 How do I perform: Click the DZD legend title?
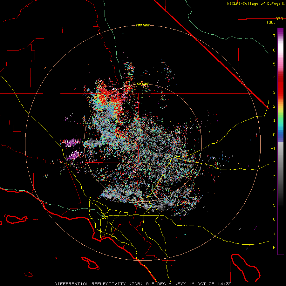(x=279, y=19)
